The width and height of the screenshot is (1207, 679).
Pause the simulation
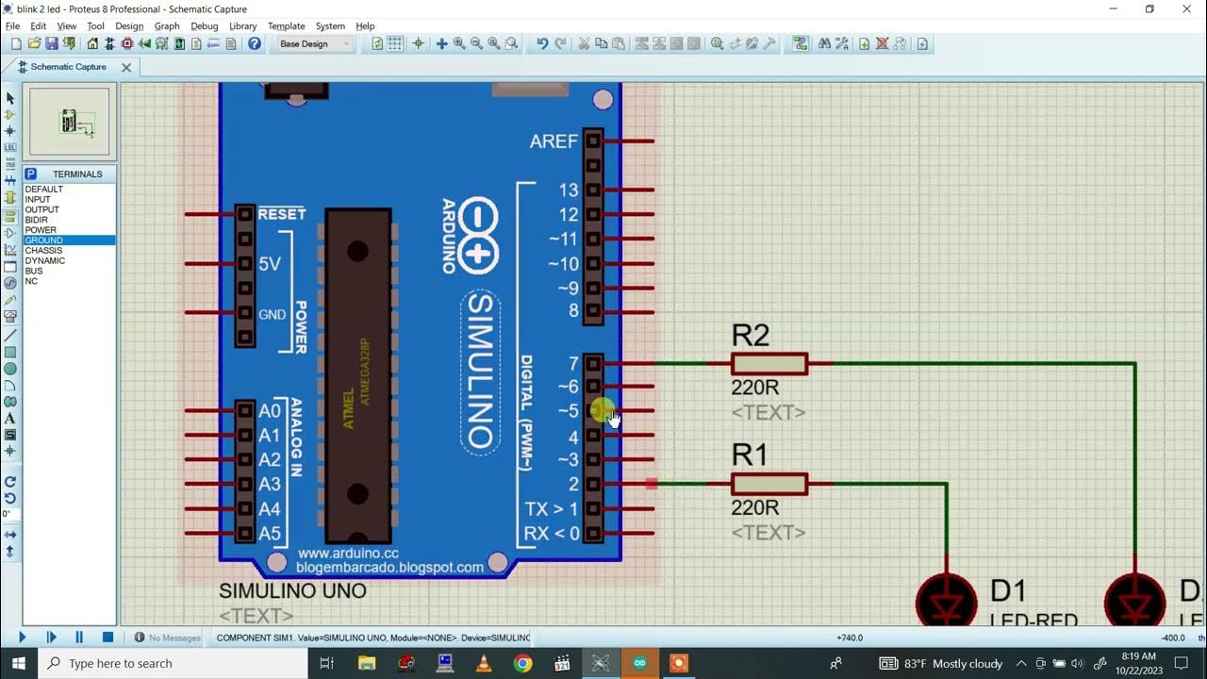click(79, 638)
